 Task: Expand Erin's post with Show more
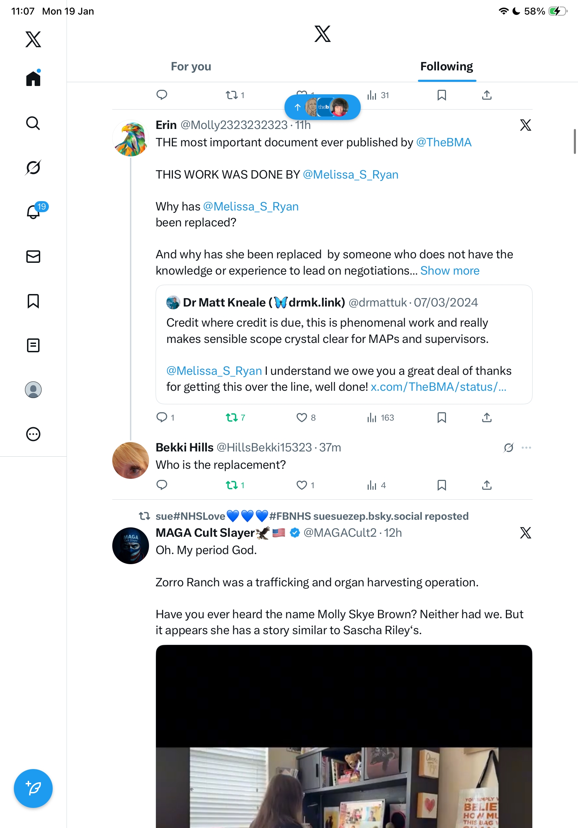tap(450, 271)
